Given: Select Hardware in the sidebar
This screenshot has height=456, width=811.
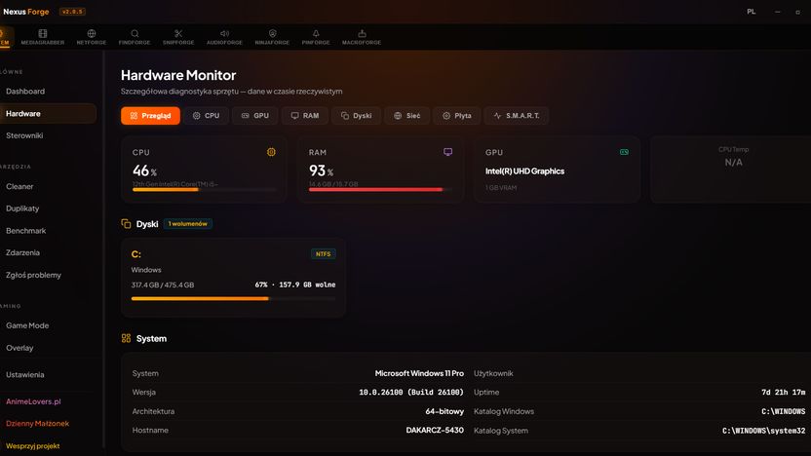Looking at the screenshot, I should [48, 114].
